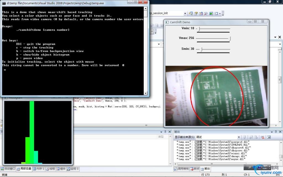Switch to 内存 1 tab
The height and width of the screenshot is (177, 283).
coord(38,169)
